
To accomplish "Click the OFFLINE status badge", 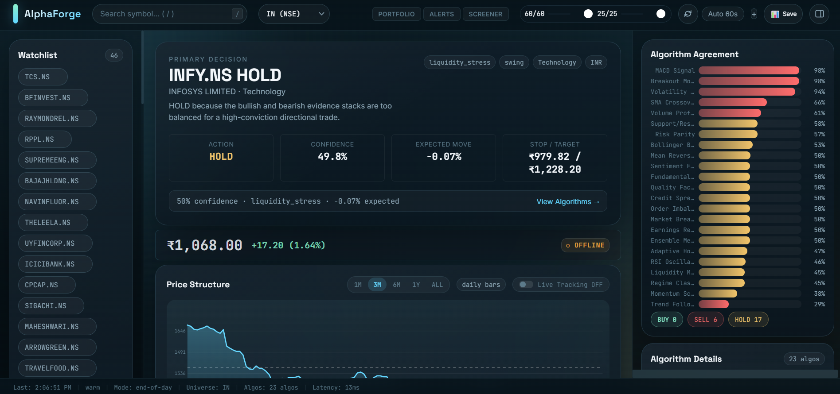I will (585, 245).
